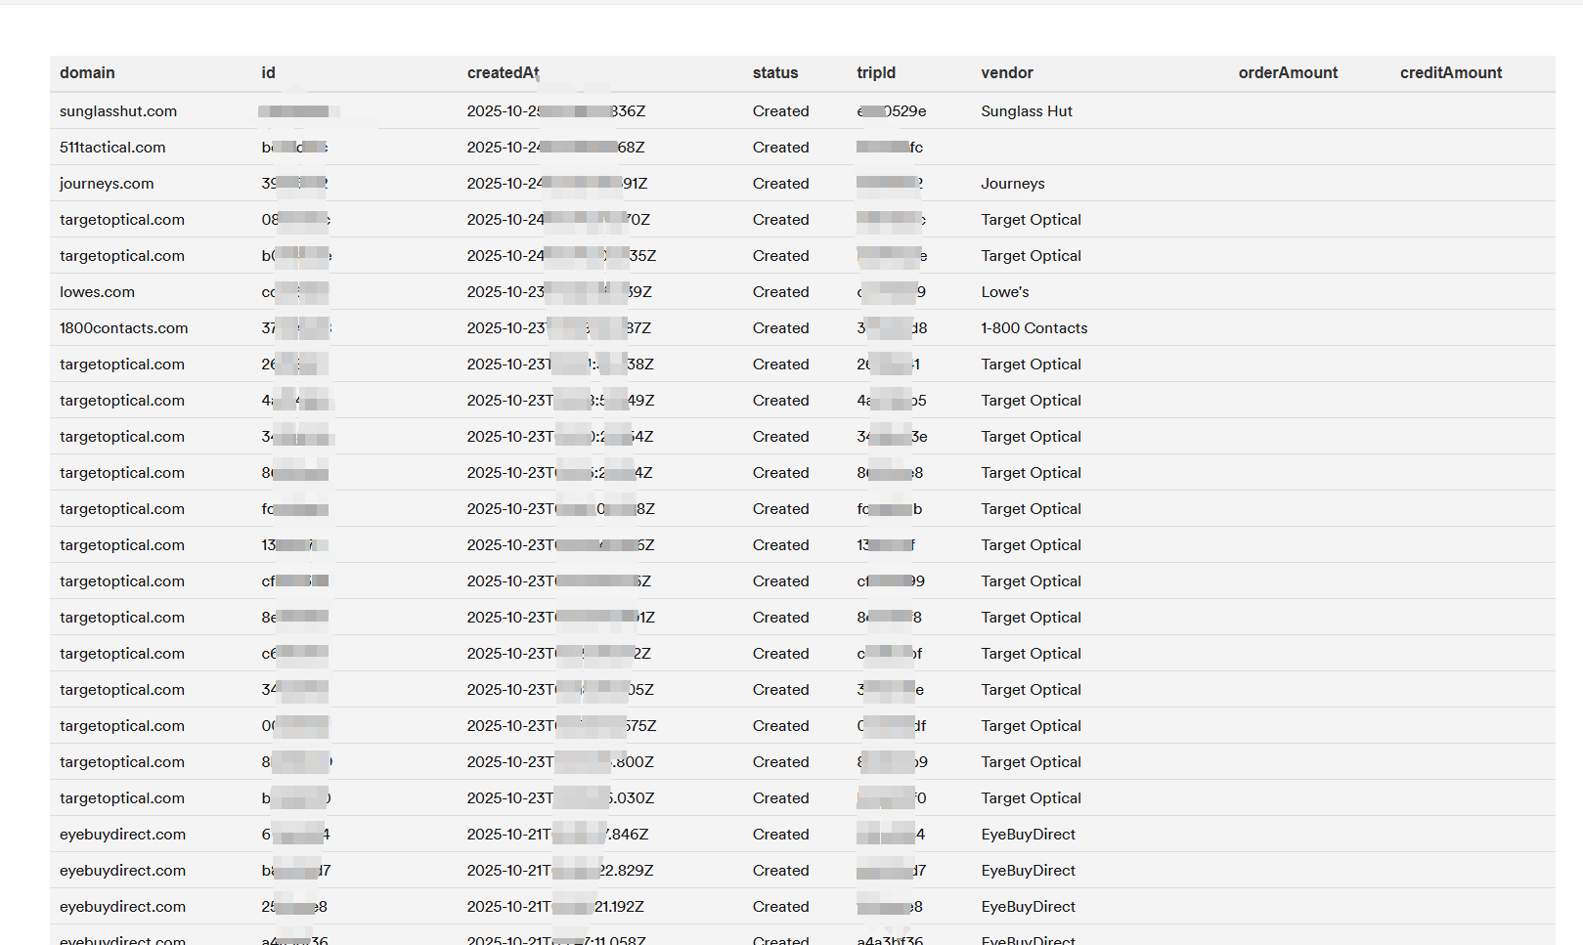
Task: Select the tripId ending in 529e
Action: point(891,111)
